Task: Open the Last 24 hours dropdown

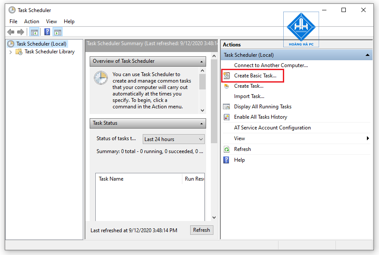Action: click(174, 139)
